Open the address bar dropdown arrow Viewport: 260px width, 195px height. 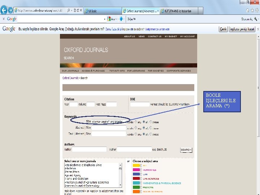(71, 10)
